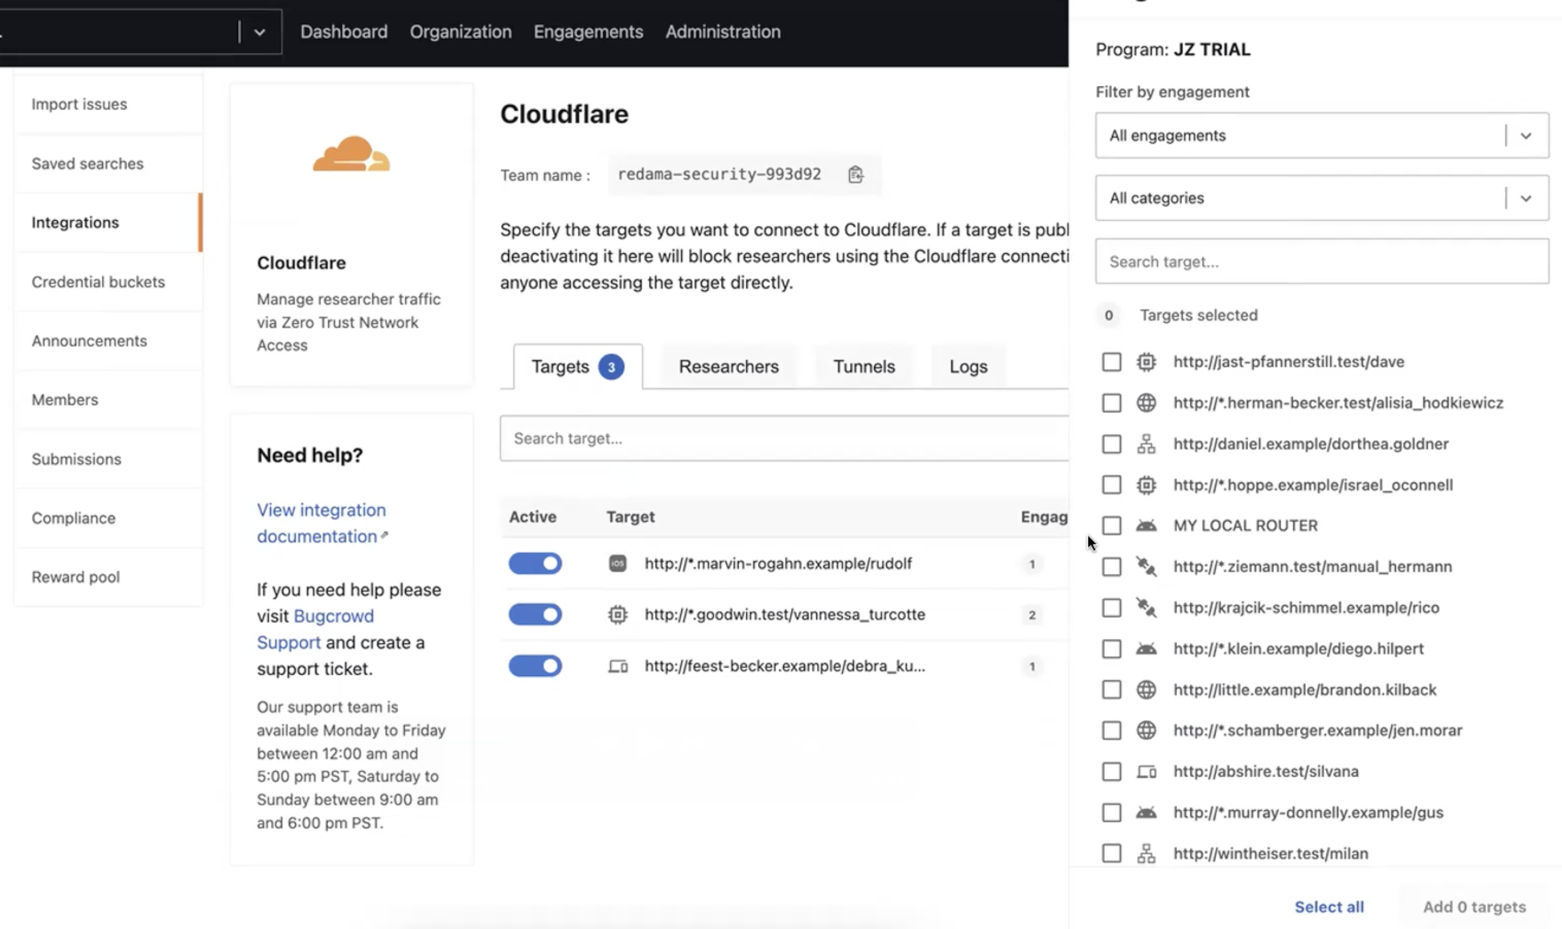Switch to the Logs tab
Viewport: 1562px width, 929px height.
pyautogui.click(x=968, y=366)
